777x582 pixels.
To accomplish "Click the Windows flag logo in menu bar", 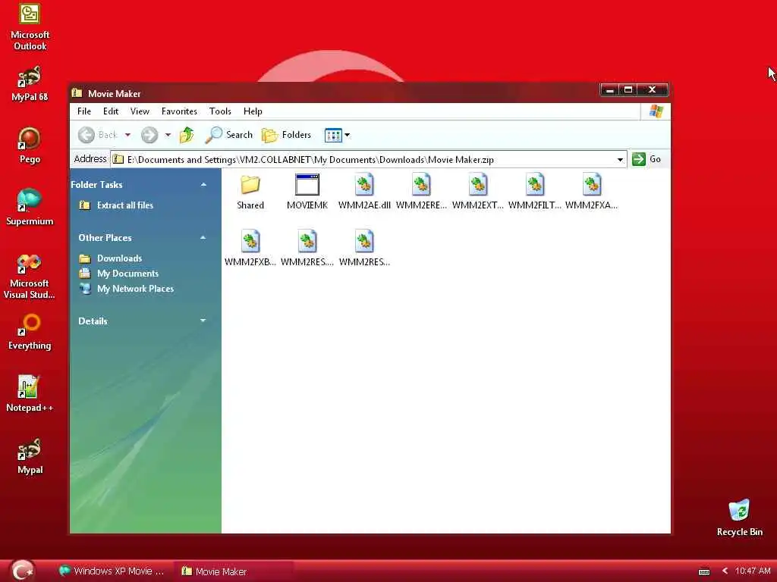I will (x=656, y=111).
